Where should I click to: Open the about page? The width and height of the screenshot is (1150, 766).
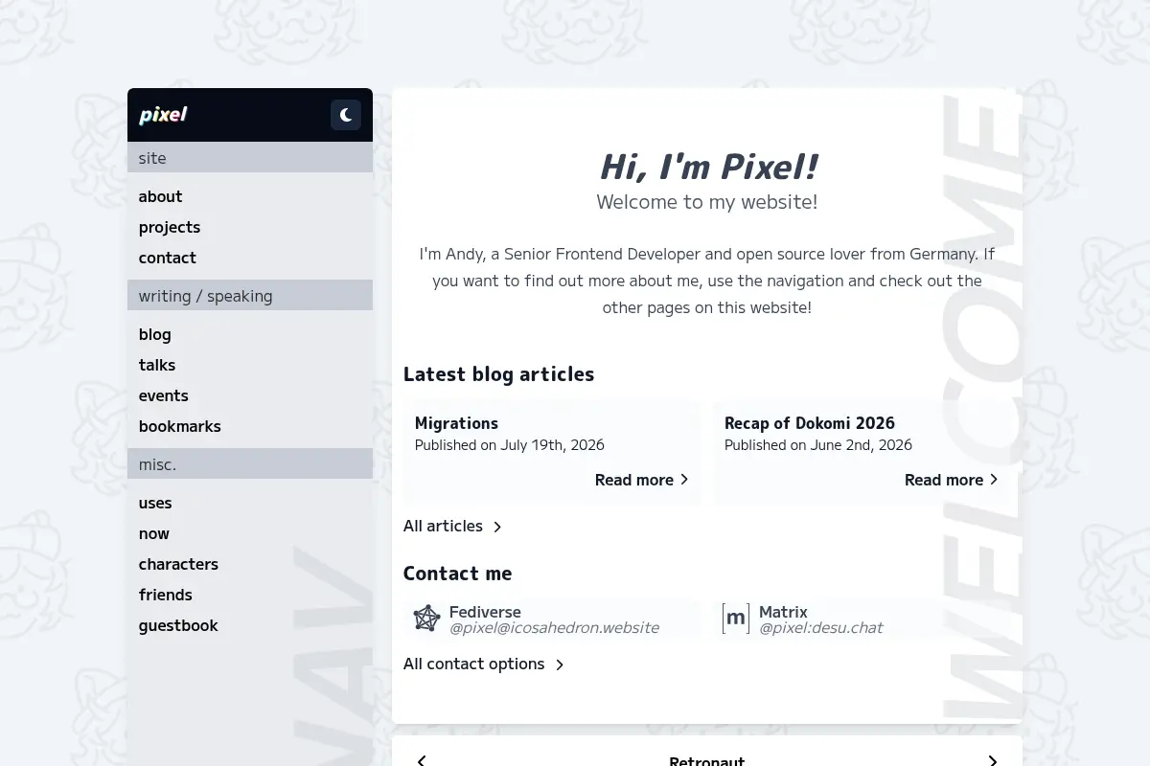click(160, 196)
